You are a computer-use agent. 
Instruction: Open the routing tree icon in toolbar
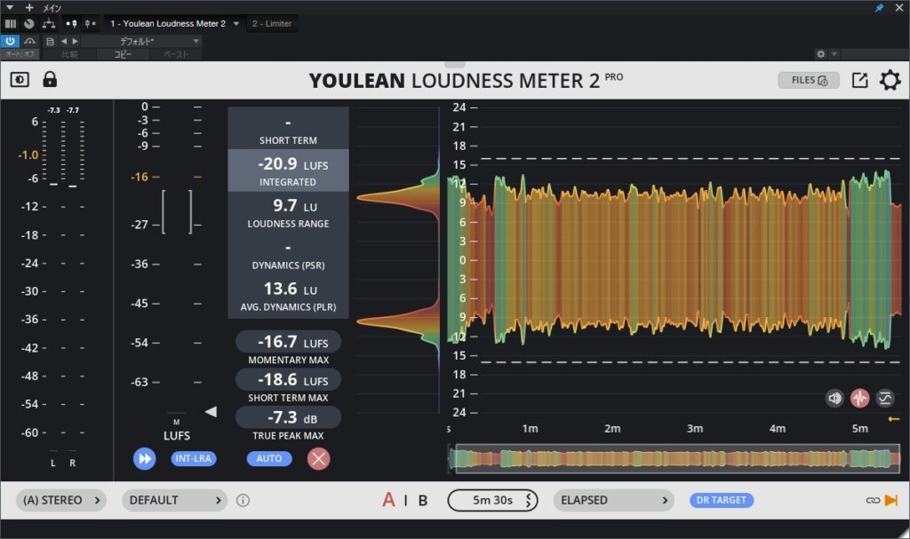point(49,24)
